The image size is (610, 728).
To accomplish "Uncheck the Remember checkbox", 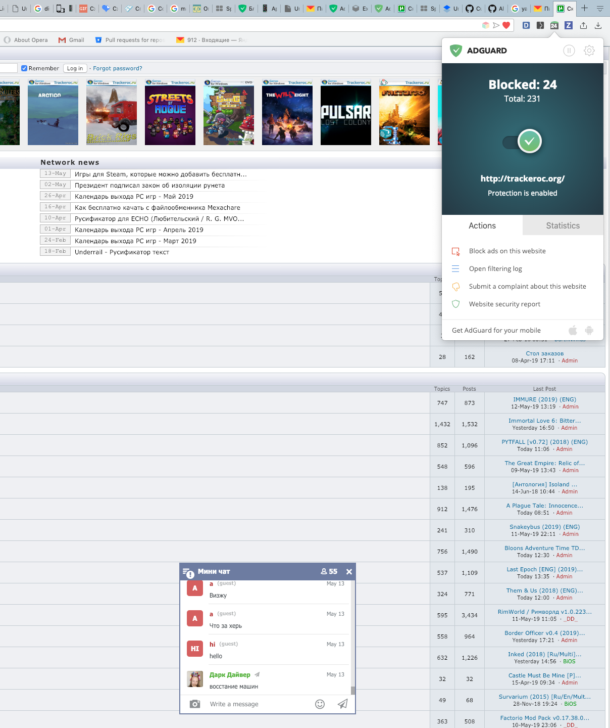I will 24,68.
